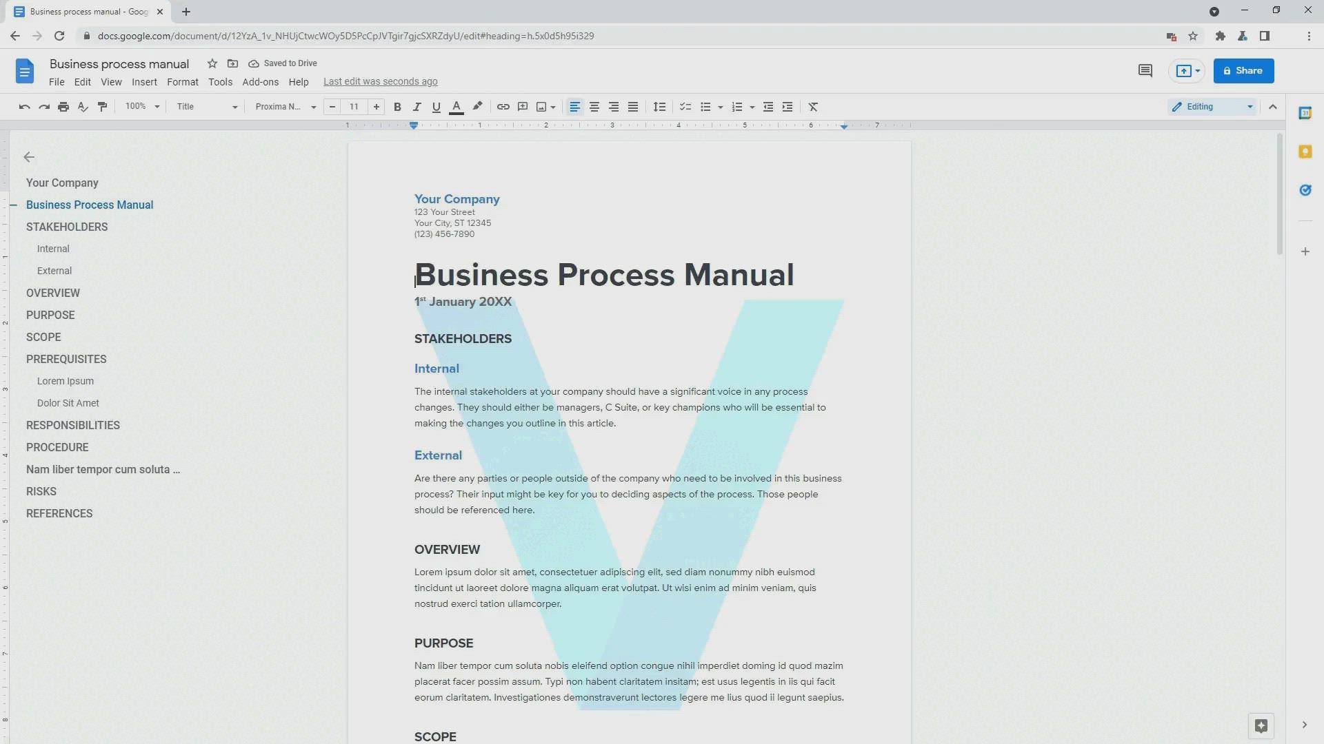
Task: Open the paragraph style Title dropdown
Action: (x=207, y=107)
